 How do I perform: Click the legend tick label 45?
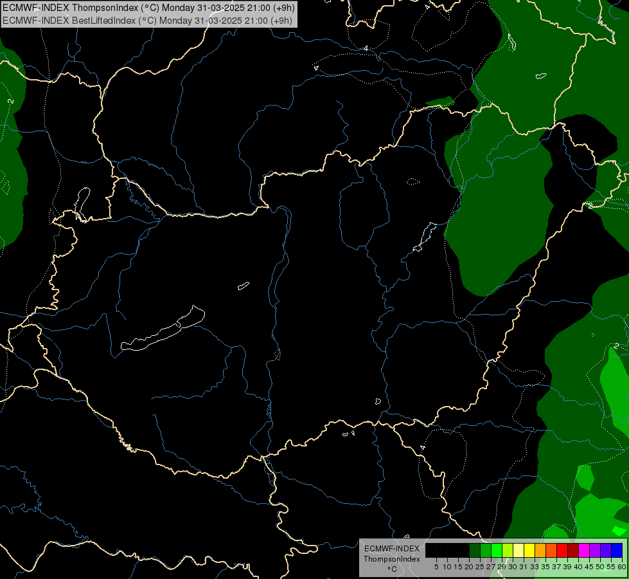[x=589, y=567]
